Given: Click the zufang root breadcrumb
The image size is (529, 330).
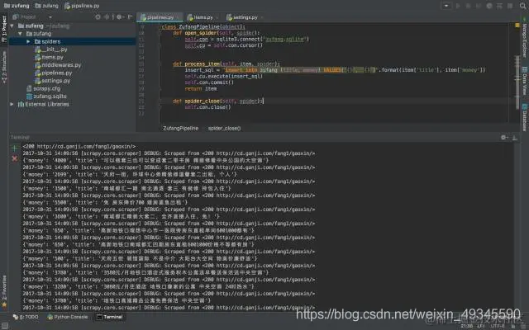Looking at the screenshot, I should (17, 6).
